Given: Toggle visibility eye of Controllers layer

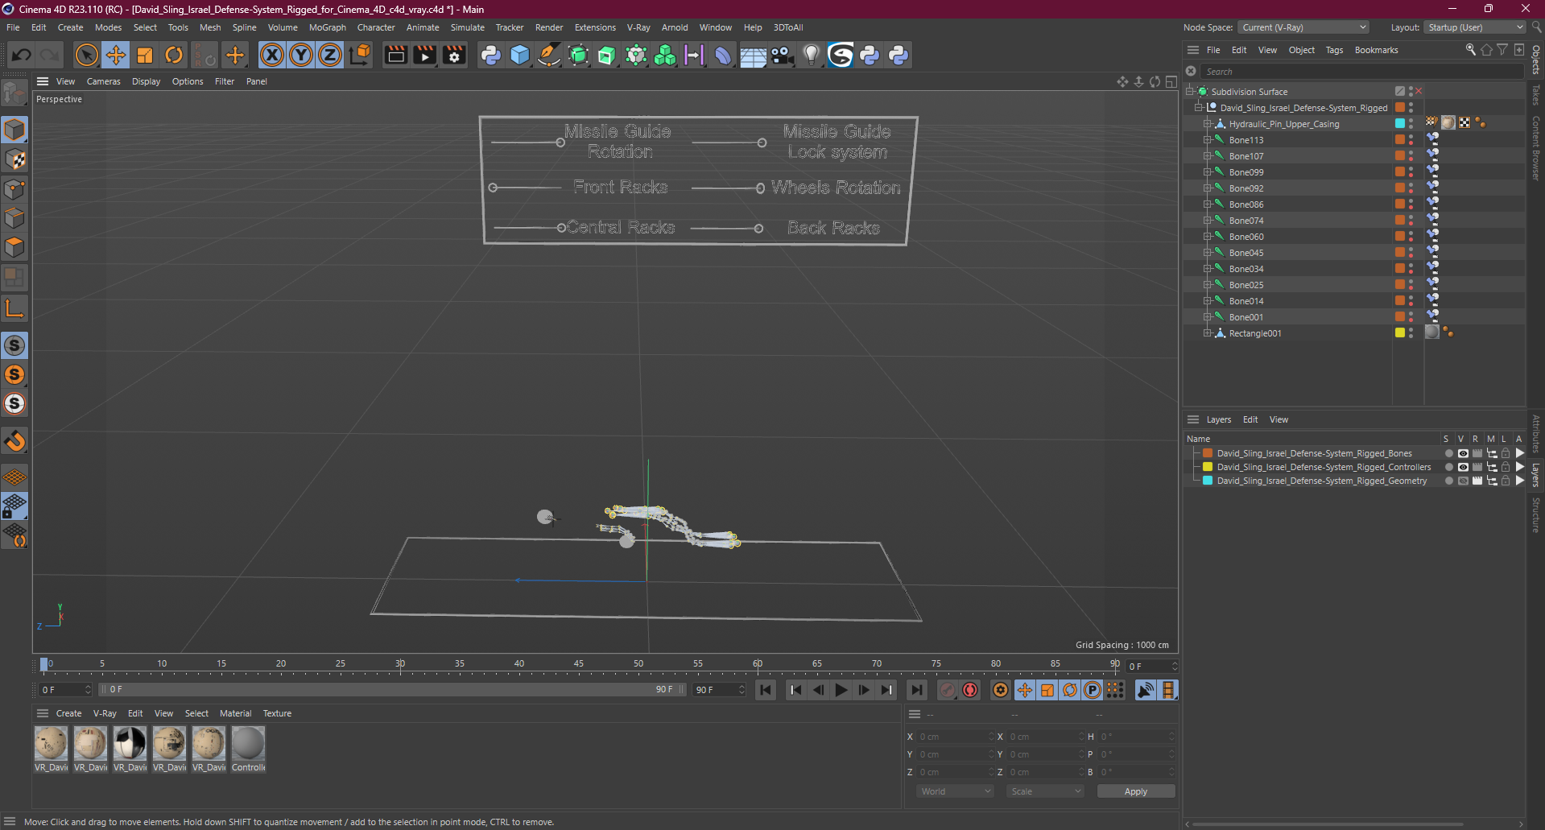Looking at the screenshot, I should [1463, 467].
